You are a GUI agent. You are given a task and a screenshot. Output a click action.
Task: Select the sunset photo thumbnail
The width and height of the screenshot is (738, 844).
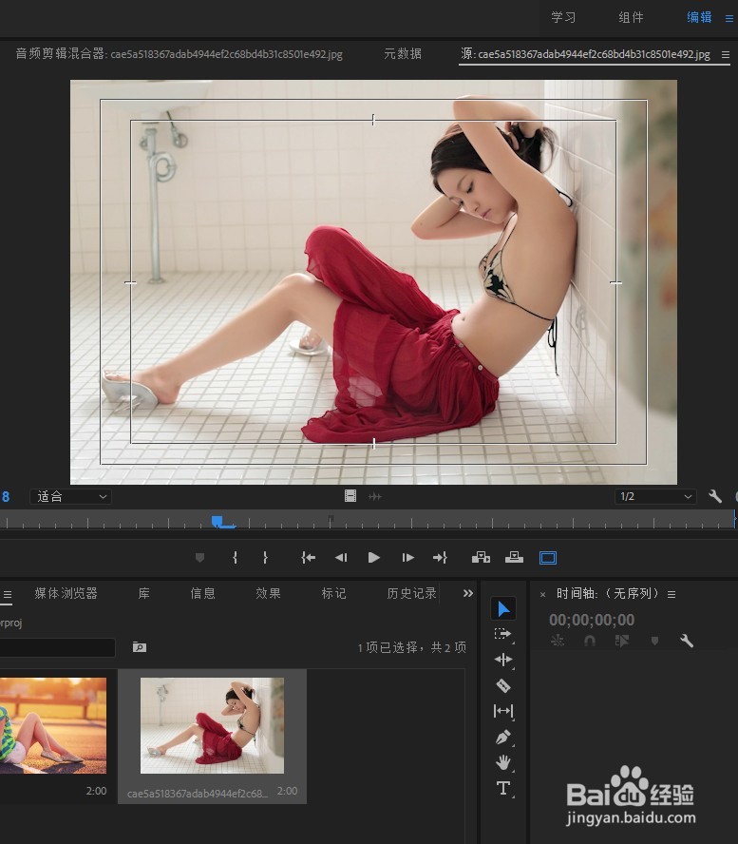coord(53,725)
